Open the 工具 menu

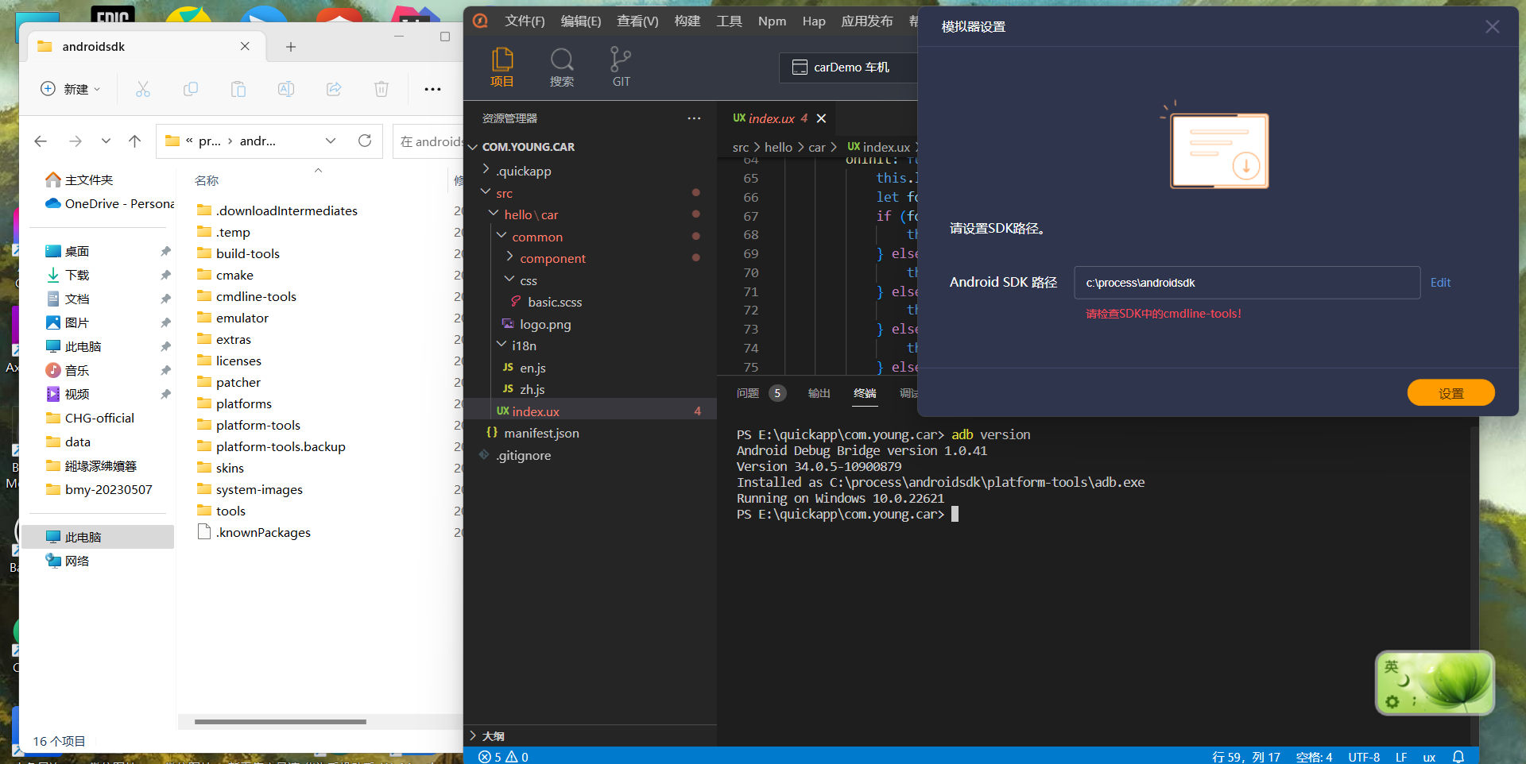pos(729,21)
